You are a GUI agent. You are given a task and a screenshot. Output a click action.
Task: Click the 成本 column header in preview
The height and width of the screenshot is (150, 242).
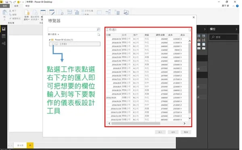170,35
